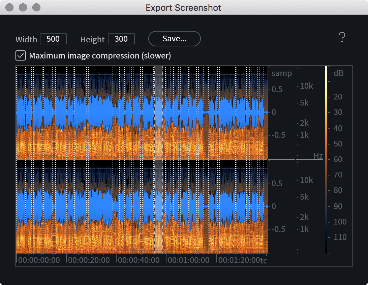368x285 pixels.
Task: Click the highlighted selection in bottom channel
Action: [x=159, y=207]
